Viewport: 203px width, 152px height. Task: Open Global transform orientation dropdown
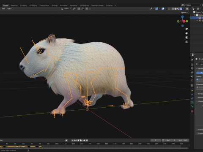click(66, 9)
